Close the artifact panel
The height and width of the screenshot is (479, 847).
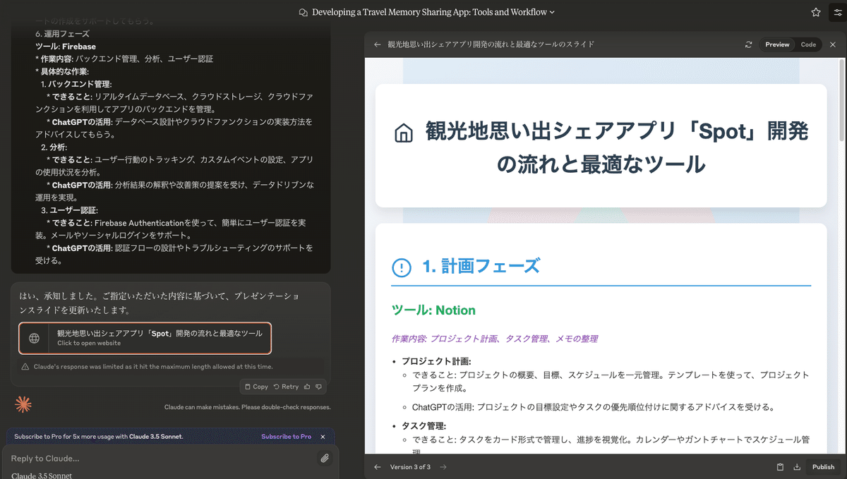833,44
